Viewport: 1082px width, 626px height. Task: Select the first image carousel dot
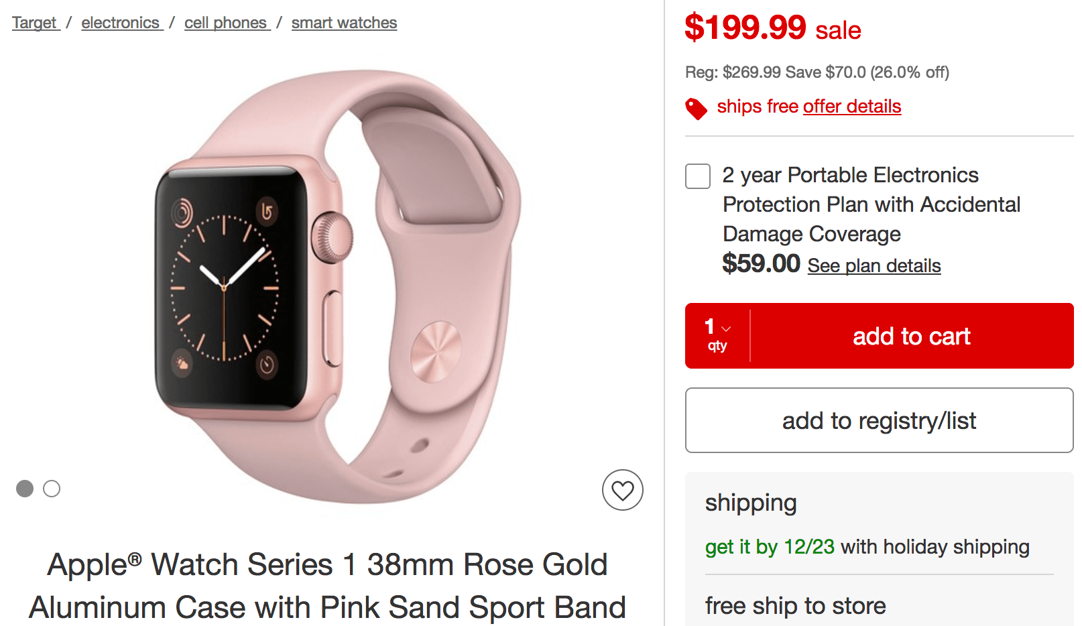25,489
